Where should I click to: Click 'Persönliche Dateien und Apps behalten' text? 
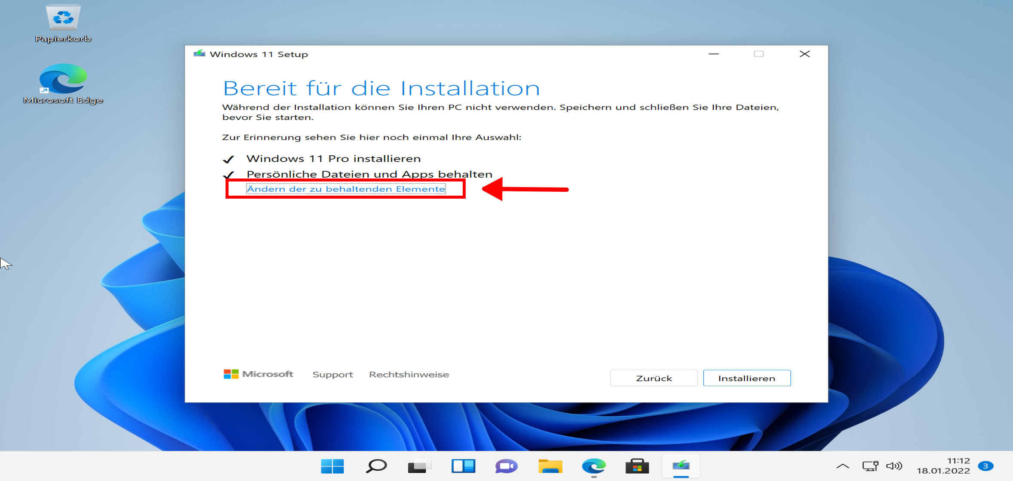[x=369, y=174]
